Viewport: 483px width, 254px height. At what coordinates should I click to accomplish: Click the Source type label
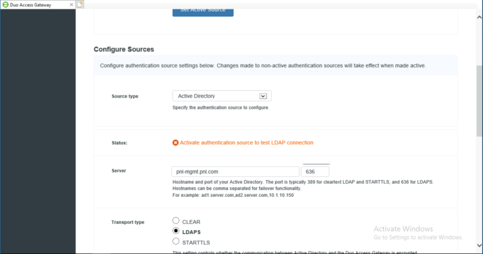[125, 96]
